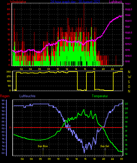Image resolution: width=137 pixels, height=163 pixels.
Task: Click the green 23 temperature axis value
Action: pyautogui.click(x=126, y=104)
